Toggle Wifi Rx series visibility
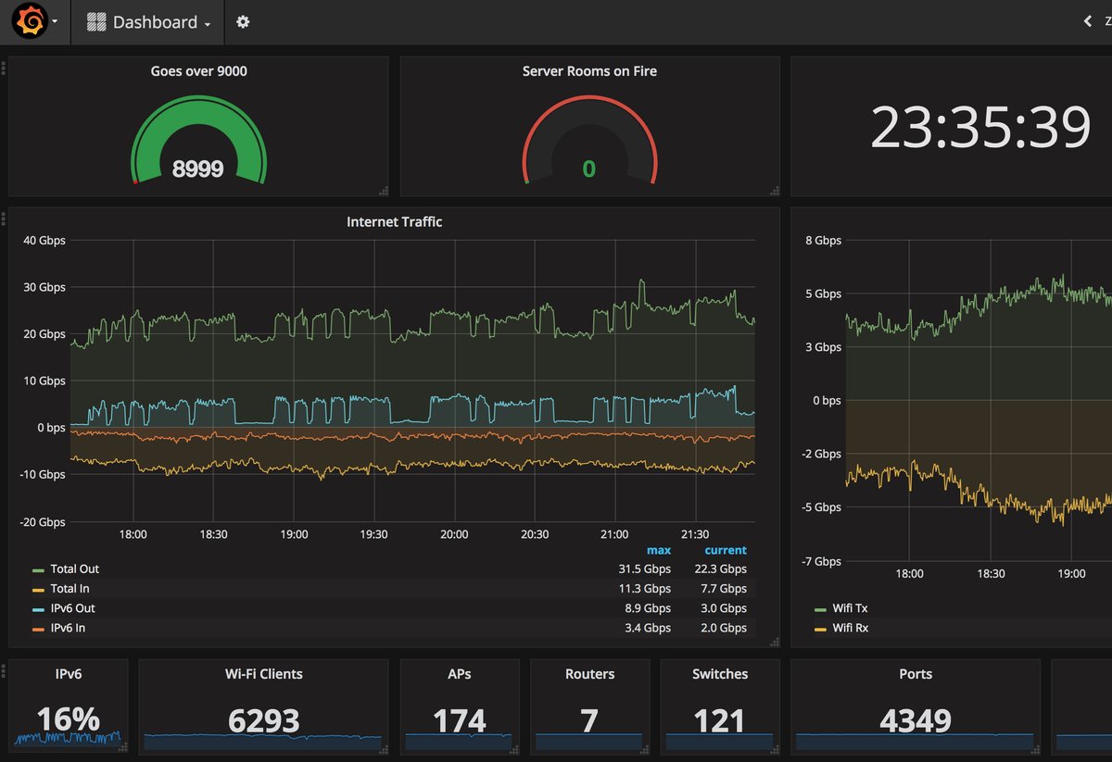1112x762 pixels. click(x=849, y=628)
